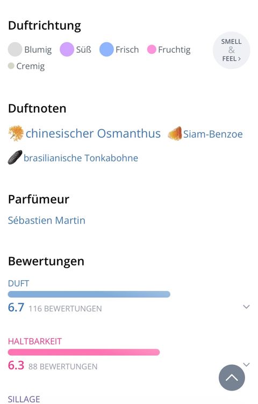Open the Smell & Feel badge
This screenshot has width=258, height=404.
pos(231,50)
